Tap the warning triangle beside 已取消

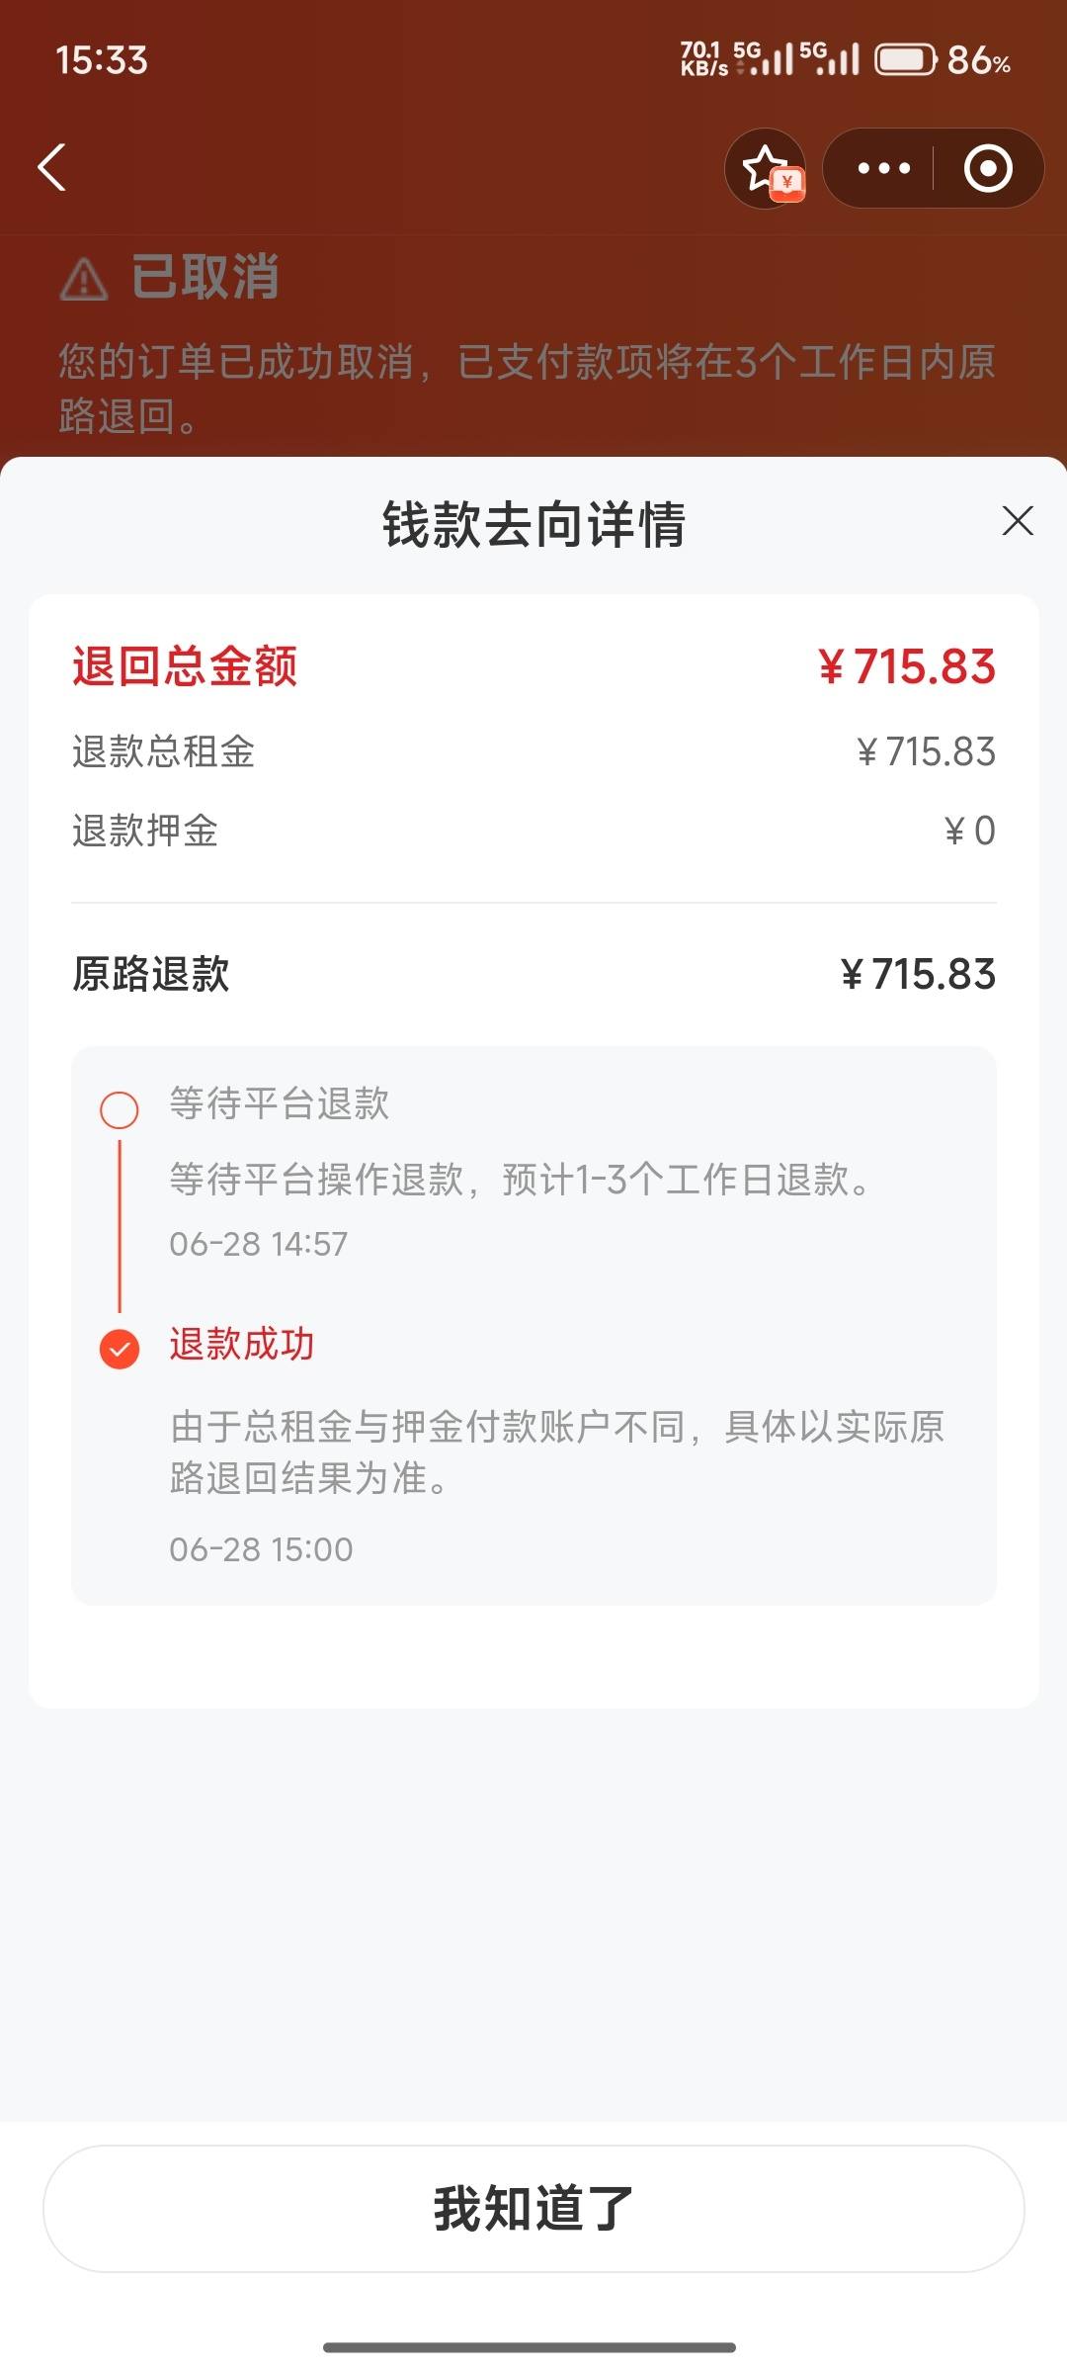click(84, 279)
